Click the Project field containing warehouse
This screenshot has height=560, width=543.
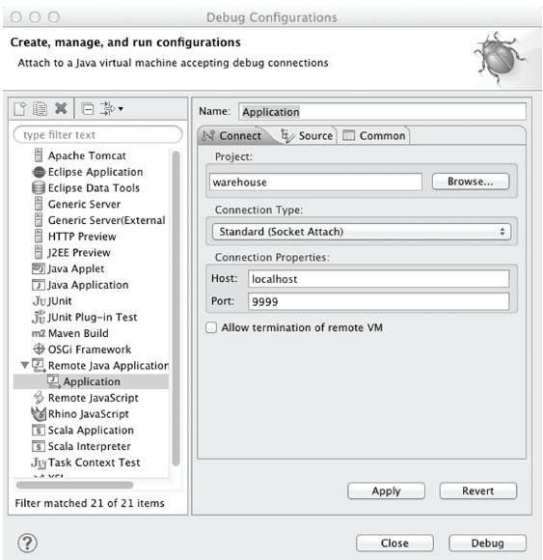coord(315,182)
